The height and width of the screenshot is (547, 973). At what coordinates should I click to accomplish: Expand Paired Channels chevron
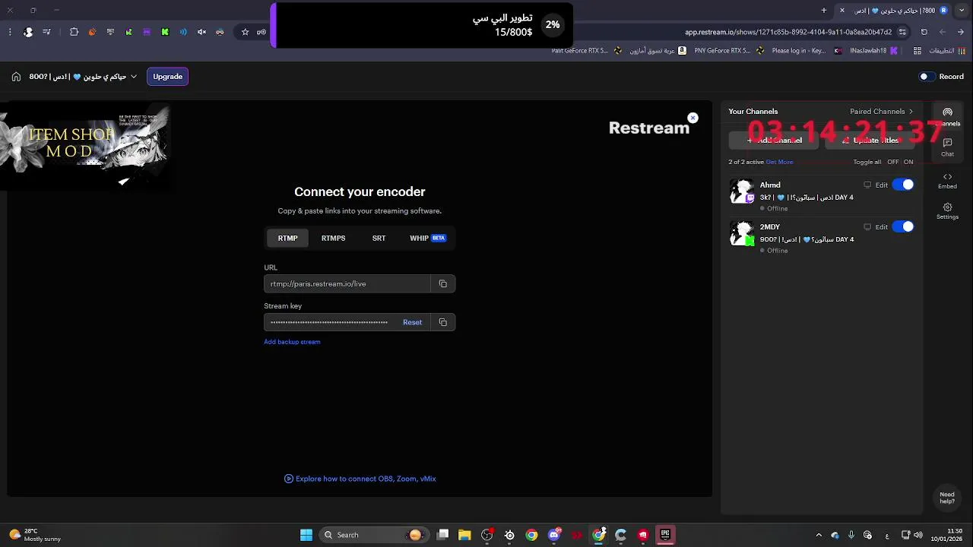(x=911, y=112)
